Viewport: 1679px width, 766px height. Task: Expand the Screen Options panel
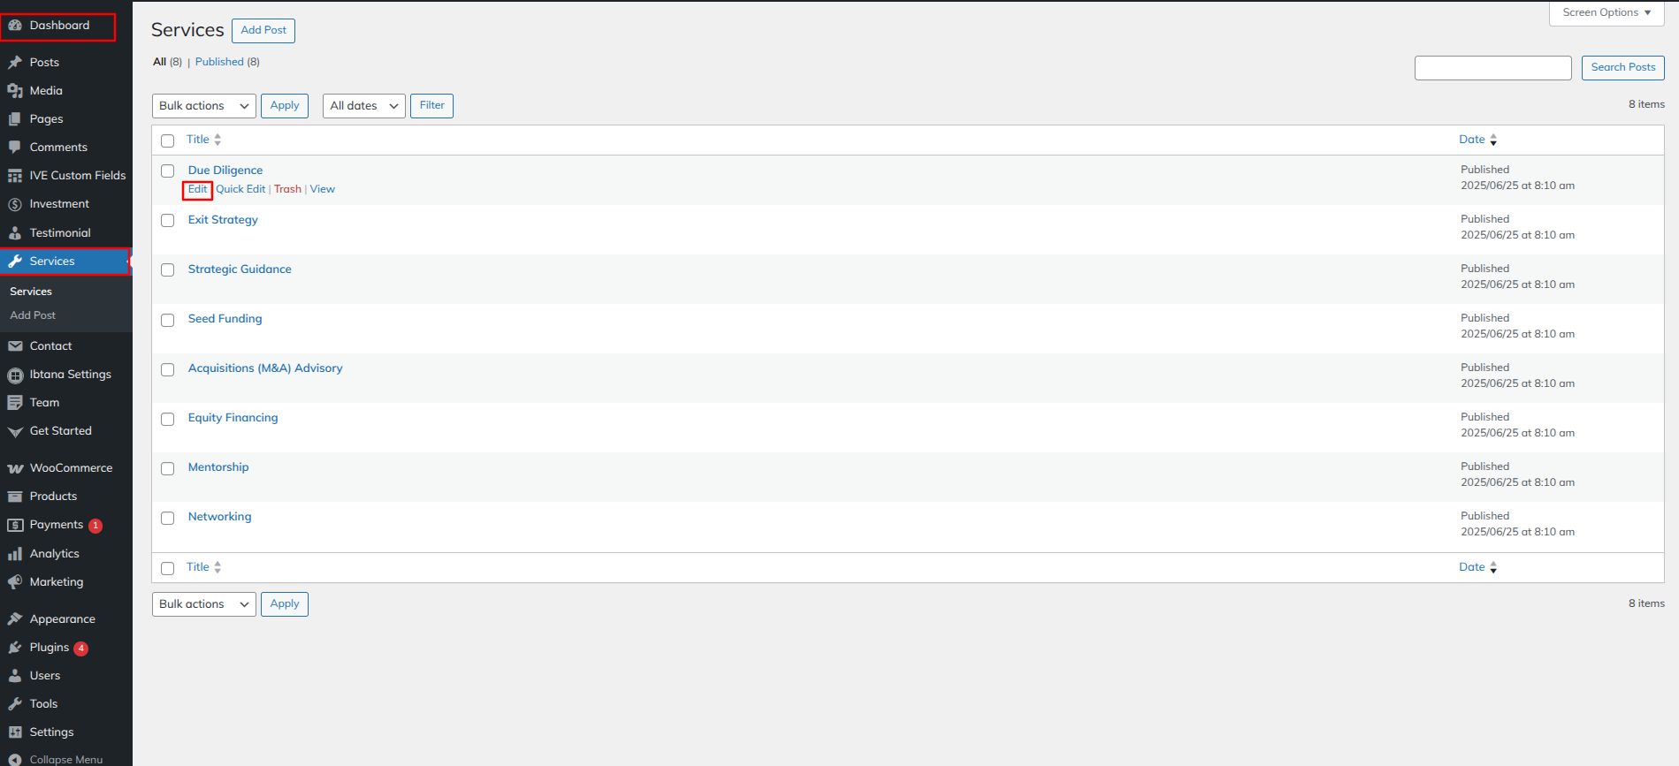click(x=1606, y=12)
